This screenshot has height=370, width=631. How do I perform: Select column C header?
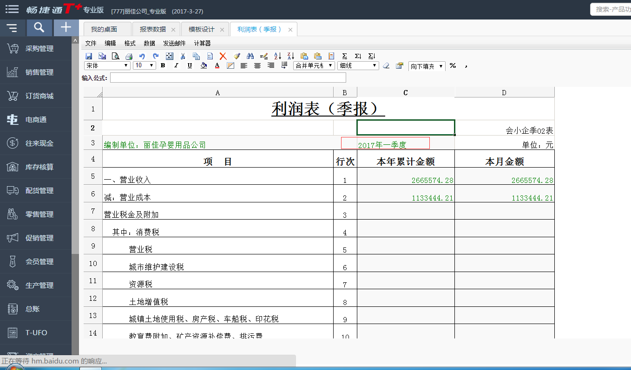[406, 92]
